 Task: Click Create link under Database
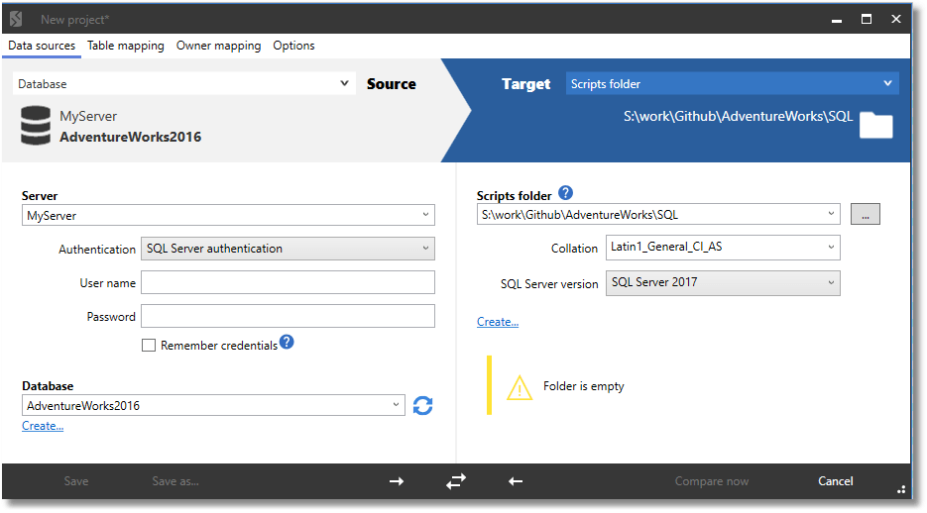pyautogui.click(x=43, y=426)
